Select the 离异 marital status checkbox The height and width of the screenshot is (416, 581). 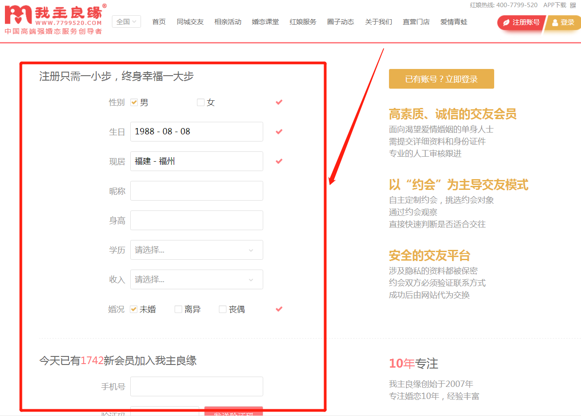click(x=178, y=309)
